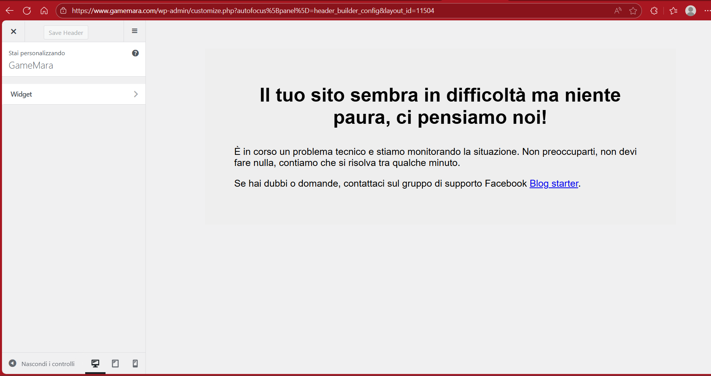
Task: Open the browser profile avatar
Action: click(691, 11)
